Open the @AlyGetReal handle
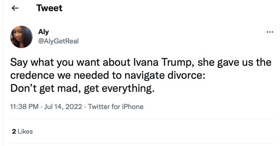Screen dimensions: 280x146 click(x=58, y=41)
